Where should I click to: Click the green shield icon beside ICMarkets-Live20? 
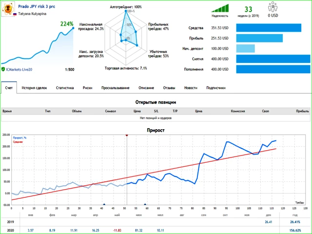click(x=3, y=70)
